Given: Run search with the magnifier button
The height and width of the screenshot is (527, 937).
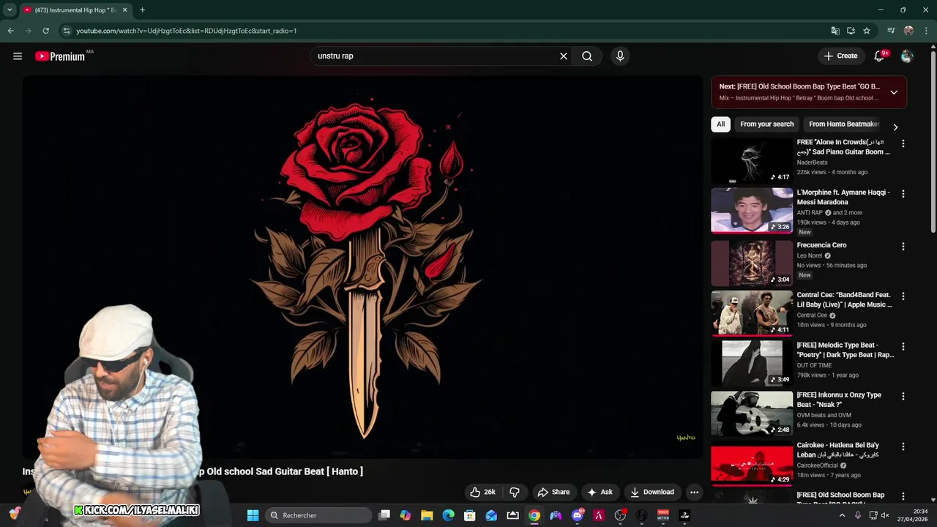Looking at the screenshot, I should (587, 56).
